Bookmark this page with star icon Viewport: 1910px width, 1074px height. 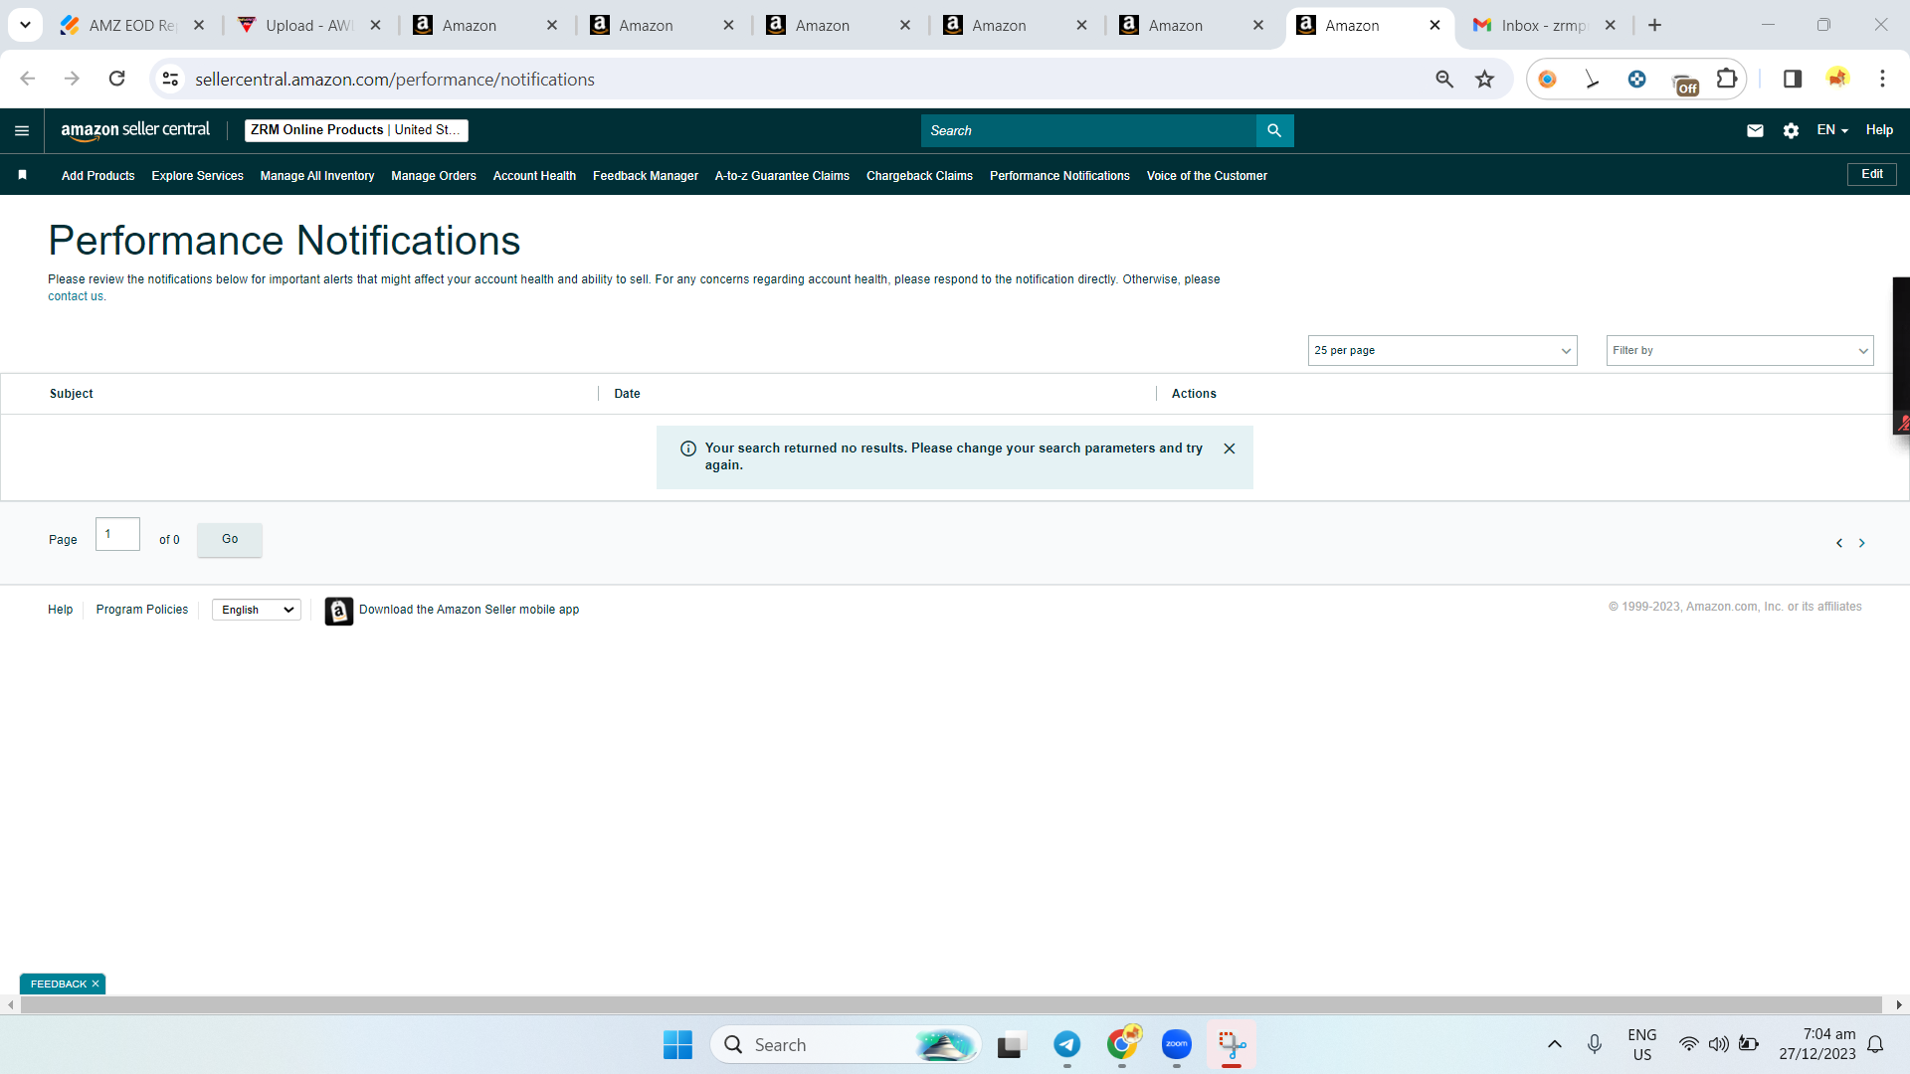[1484, 79]
